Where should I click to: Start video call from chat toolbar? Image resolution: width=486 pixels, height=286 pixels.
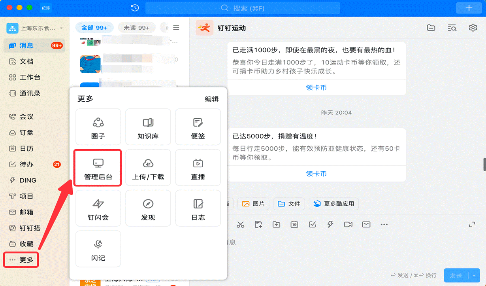(x=348, y=225)
